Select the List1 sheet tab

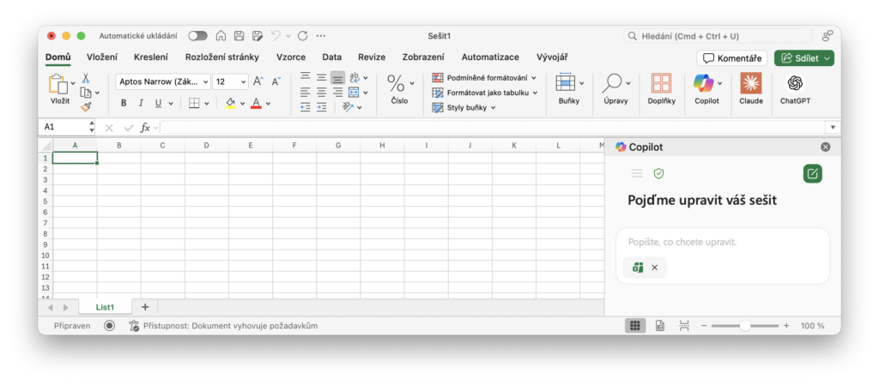click(105, 307)
